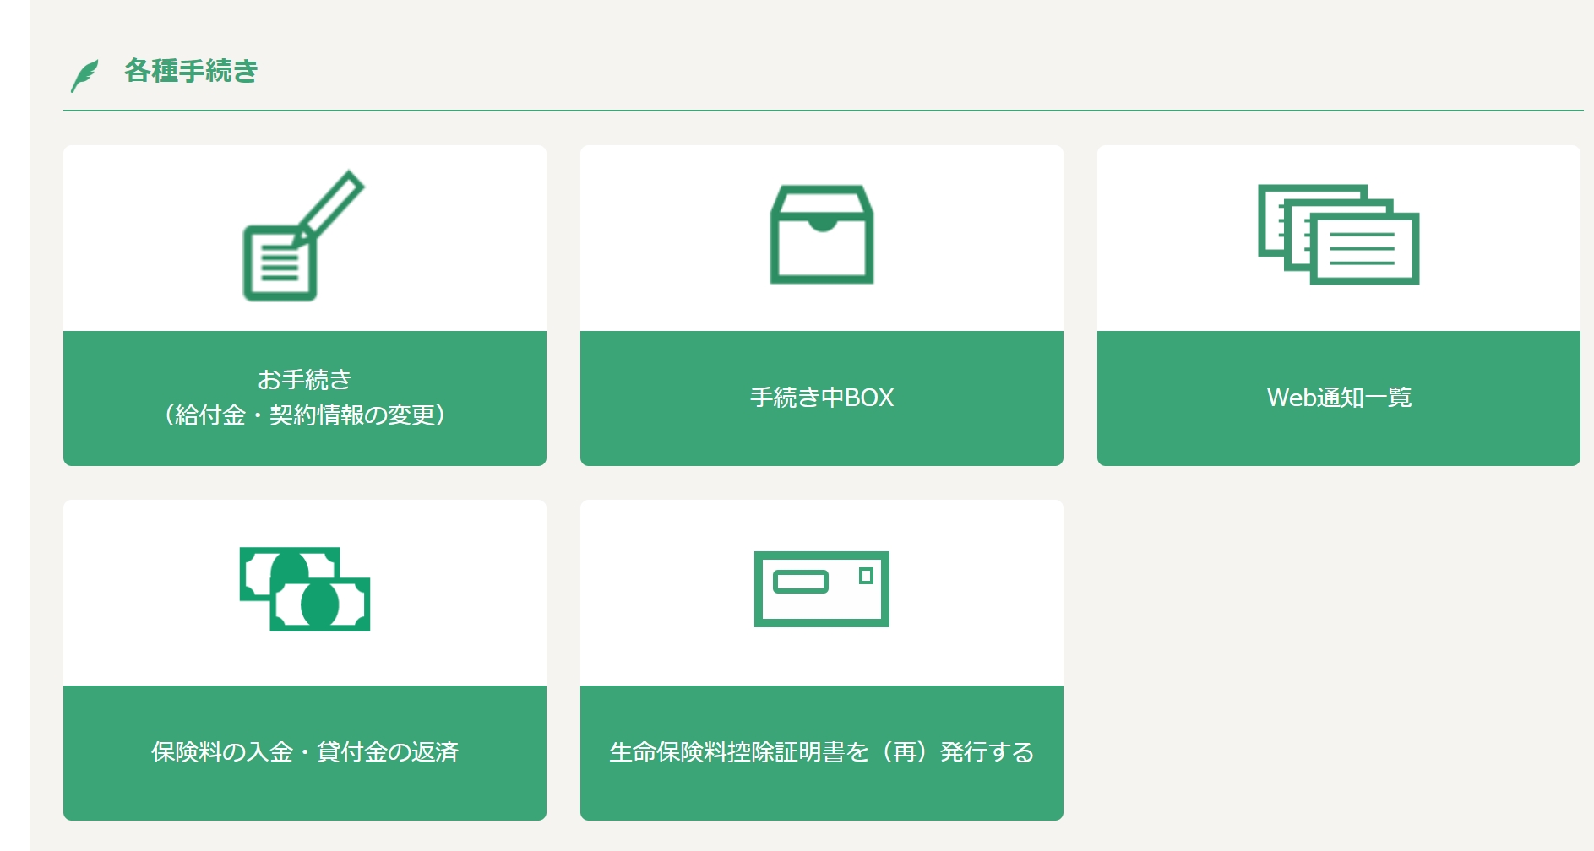Click the banknotes icon for premium payment
The image size is (1594, 851).
304,589
